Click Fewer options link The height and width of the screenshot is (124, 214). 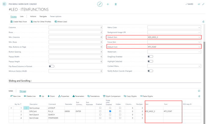click(56, 16)
